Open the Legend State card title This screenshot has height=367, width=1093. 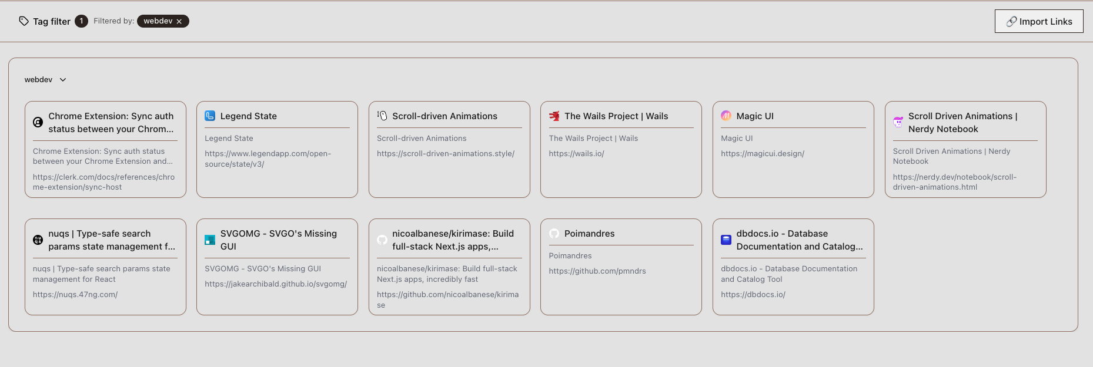(249, 116)
